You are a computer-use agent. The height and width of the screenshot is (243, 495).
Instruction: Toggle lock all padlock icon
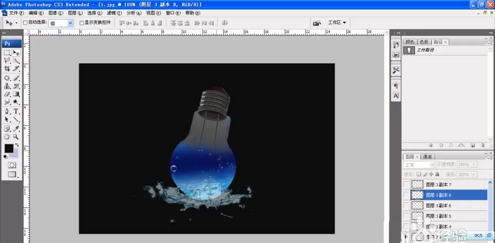coord(437,174)
